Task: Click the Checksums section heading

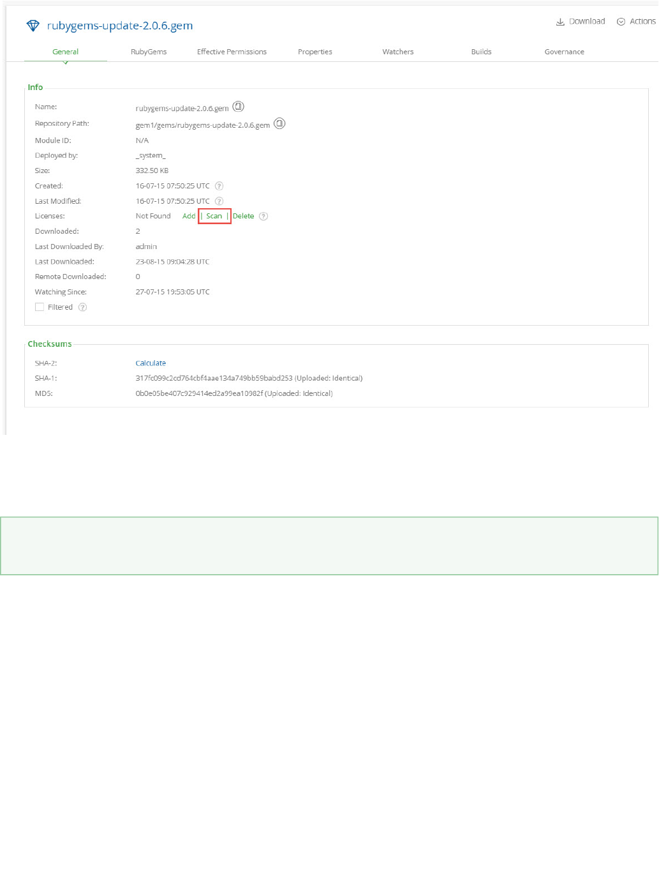Action: point(50,344)
